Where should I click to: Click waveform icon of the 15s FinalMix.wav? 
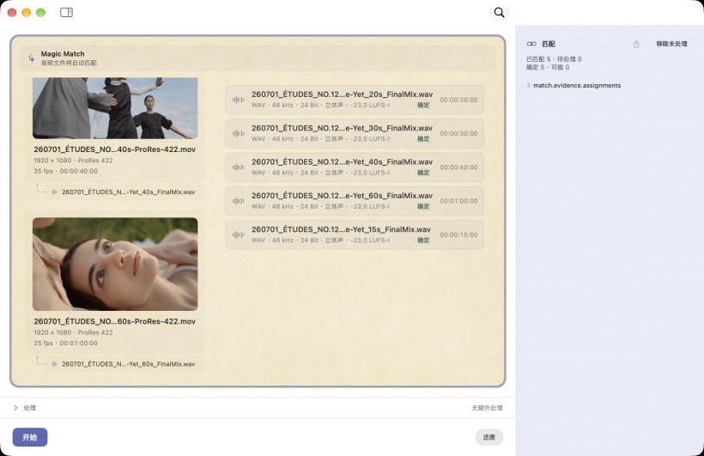pyautogui.click(x=239, y=234)
